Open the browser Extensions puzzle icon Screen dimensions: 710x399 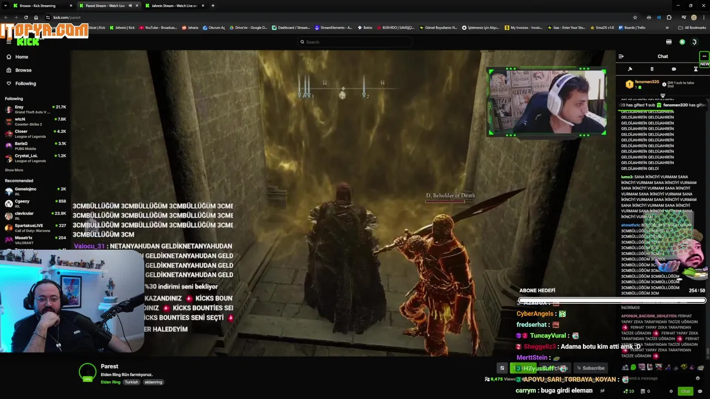(669, 17)
